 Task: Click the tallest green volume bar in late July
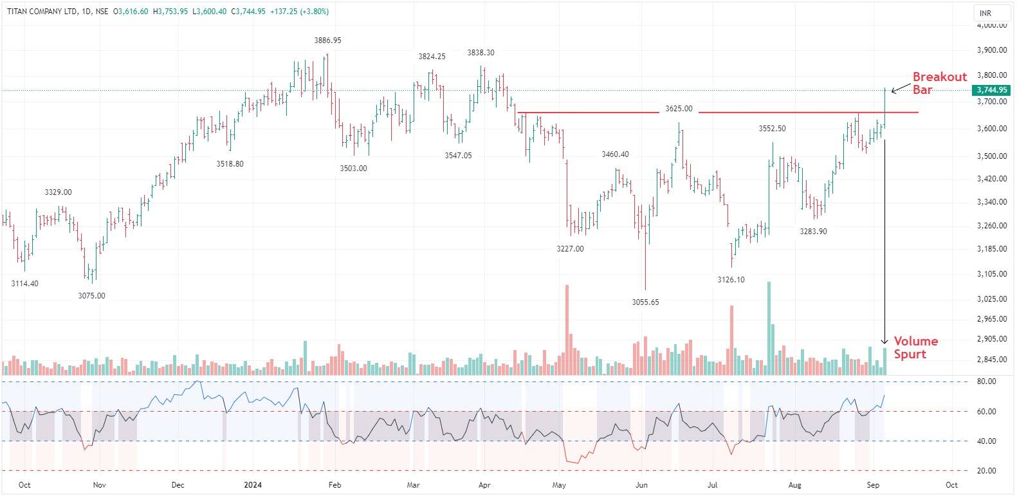click(x=769, y=328)
